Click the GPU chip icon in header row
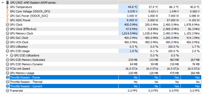This screenshot has width=202, height=94. (8, 2)
